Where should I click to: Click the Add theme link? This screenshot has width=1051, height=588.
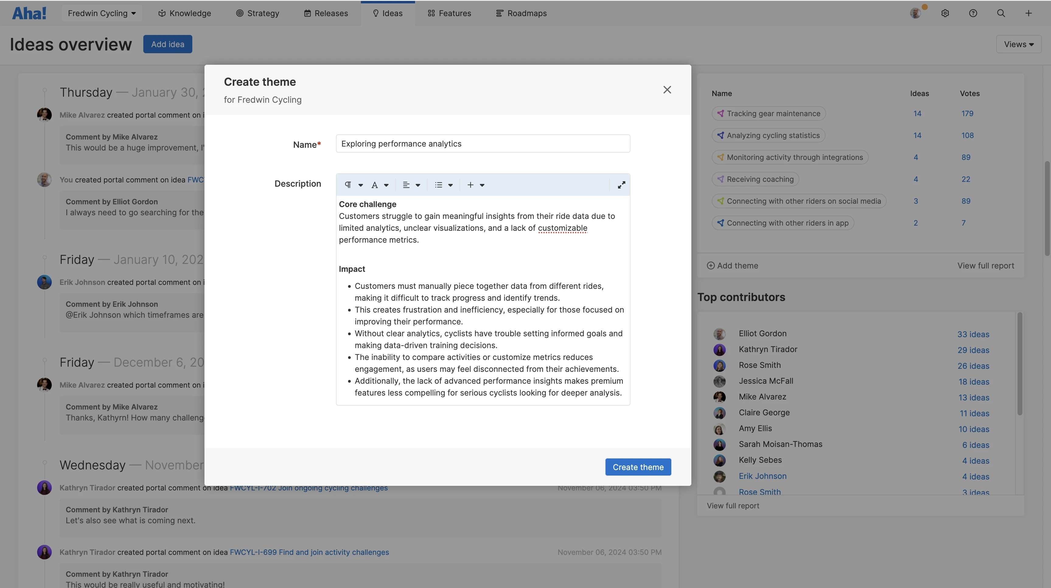click(732, 265)
